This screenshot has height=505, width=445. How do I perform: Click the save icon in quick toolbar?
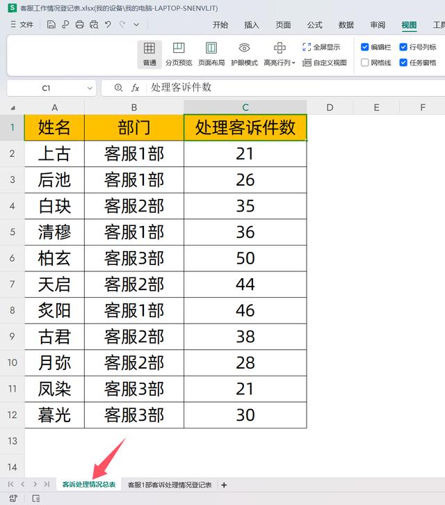(x=51, y=24)
